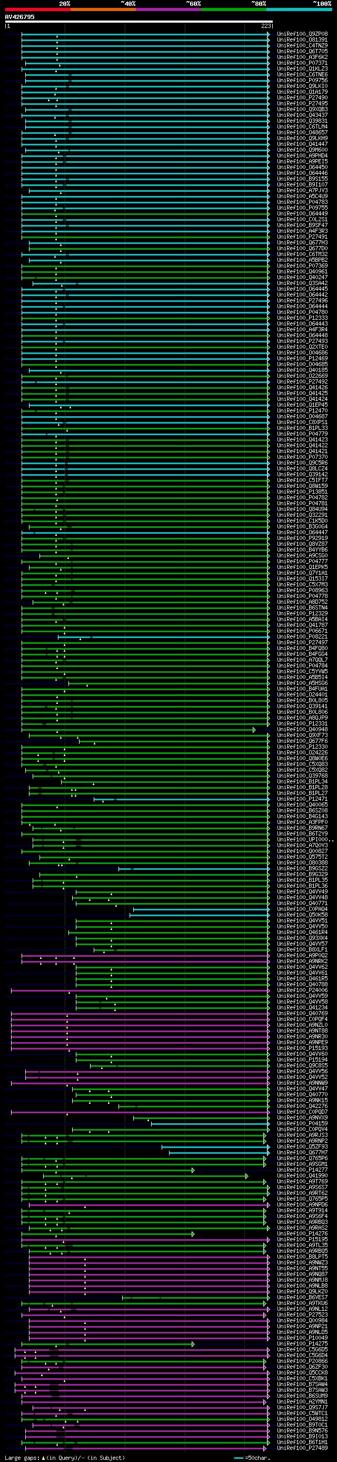Open hit UniRef100_Q9ZP08
337x1462 pixels.
tap(302, 34)
